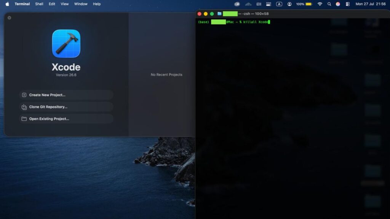Click the display mirroring menu bar icon
The width and height of the screenshot is (390, 219).
[x=269, y=4]
